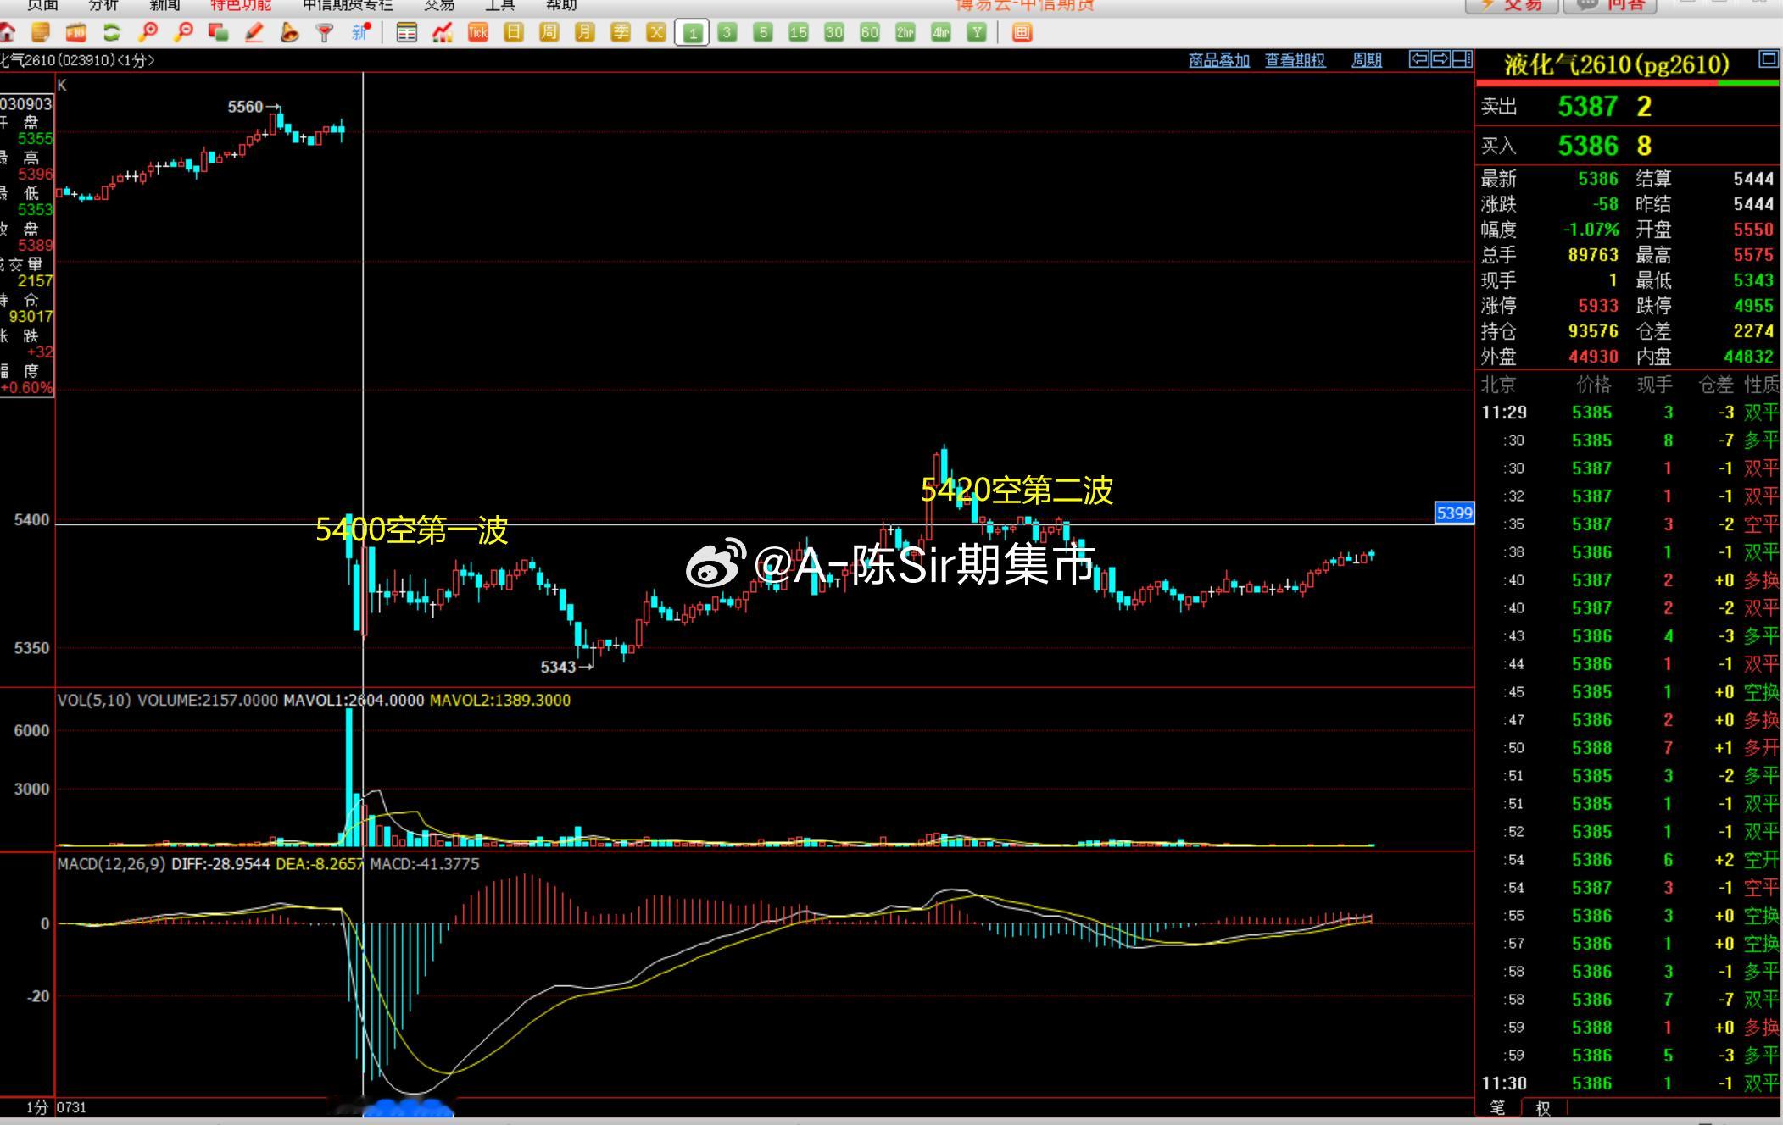Click the 5399 price tag on the axis

pyautogui.click(x=1454, y=513)
